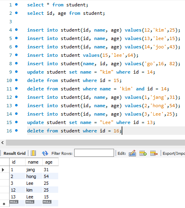This screenshot has height=208, width=185.
Task: Click the name column header
Action: tap(34, 162)
